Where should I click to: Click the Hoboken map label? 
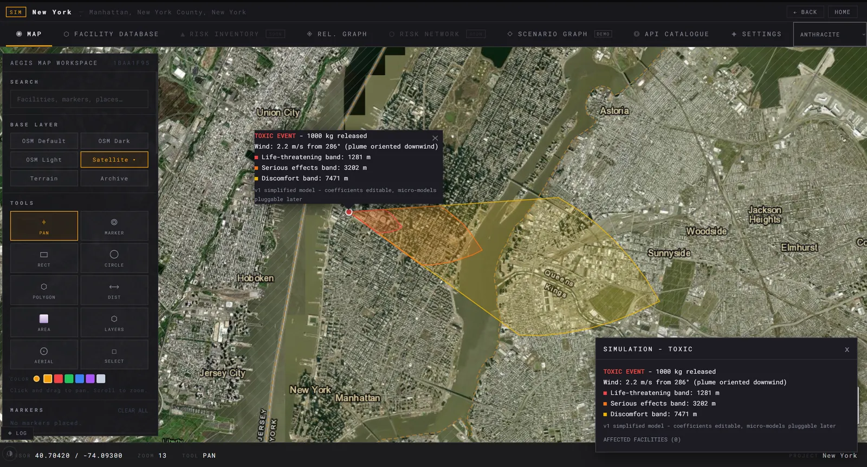coord(255,278)
